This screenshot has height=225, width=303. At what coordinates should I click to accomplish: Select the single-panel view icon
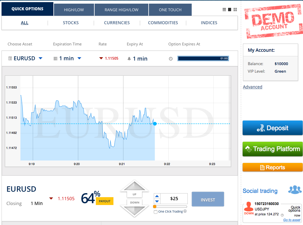pos(230,9)
